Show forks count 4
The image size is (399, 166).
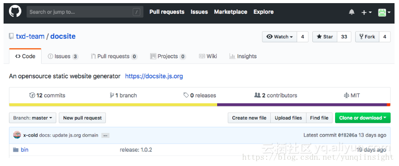pos(385,37)
